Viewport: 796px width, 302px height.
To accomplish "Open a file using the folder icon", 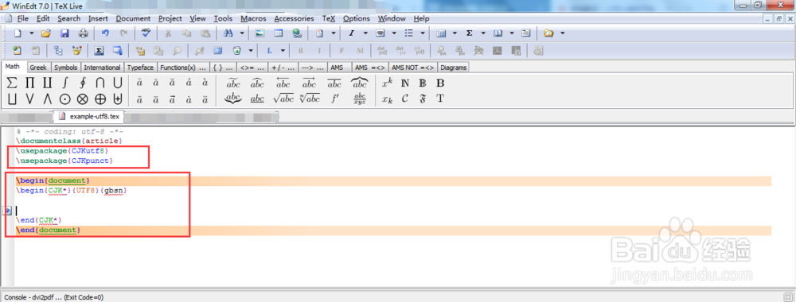I will tap(45, 33).
